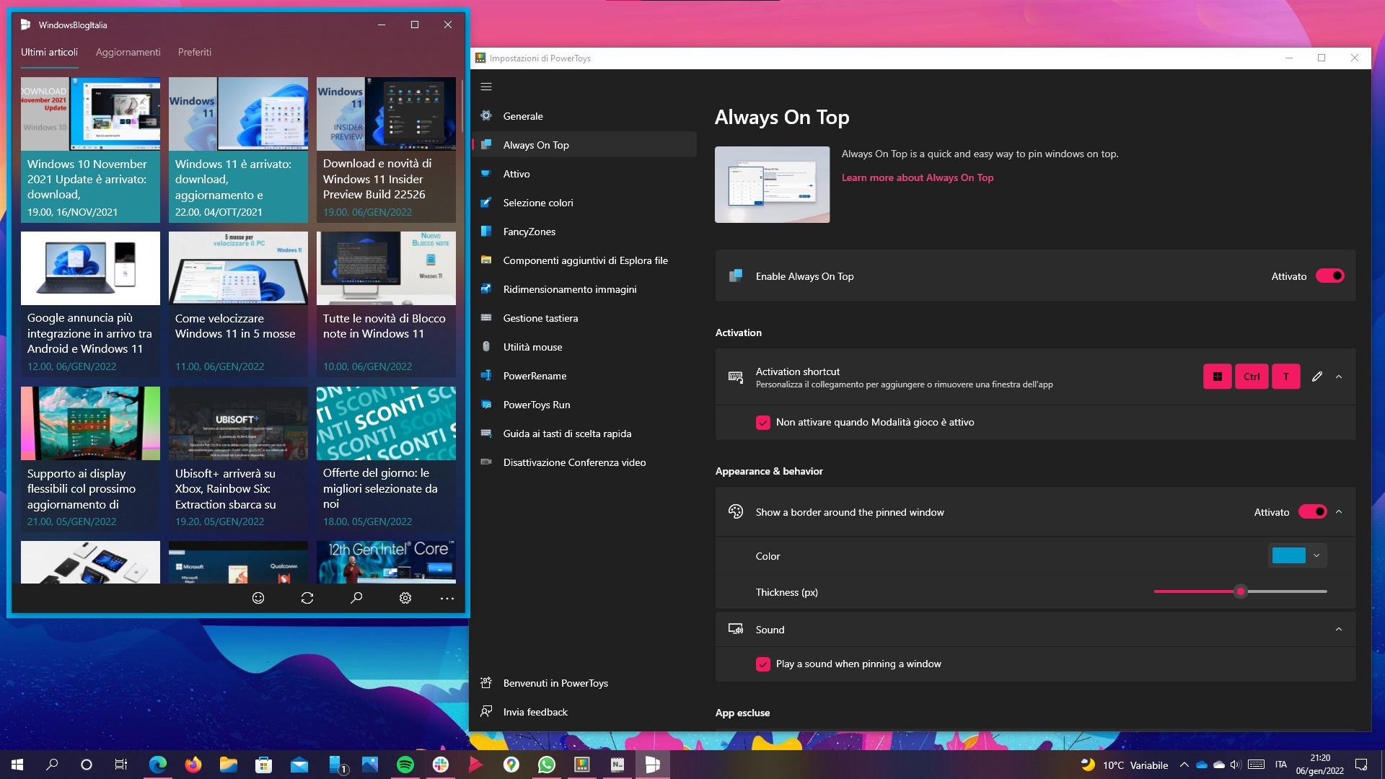Show hidden system tray icons
Screen dimensions: 1385x779
tap(1184, 765)
